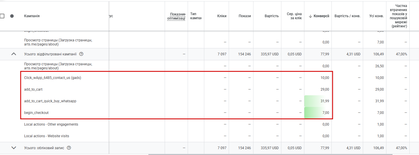Click the Кампанія column header

coord(32,16)
